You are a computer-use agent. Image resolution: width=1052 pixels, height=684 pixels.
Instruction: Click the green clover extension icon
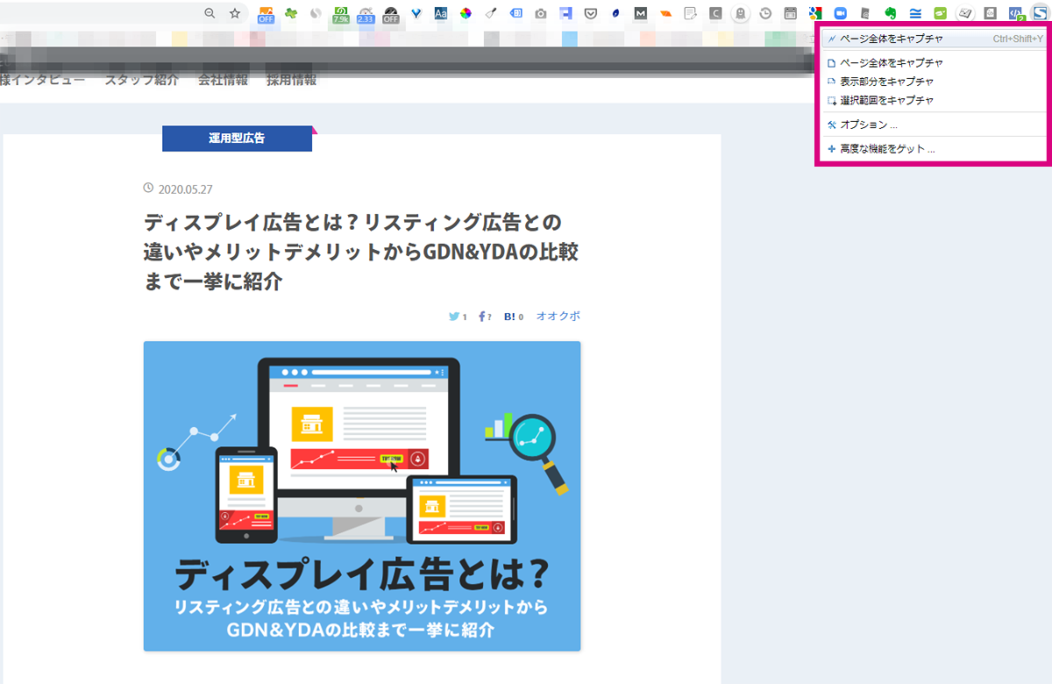(x=291, y=13)
